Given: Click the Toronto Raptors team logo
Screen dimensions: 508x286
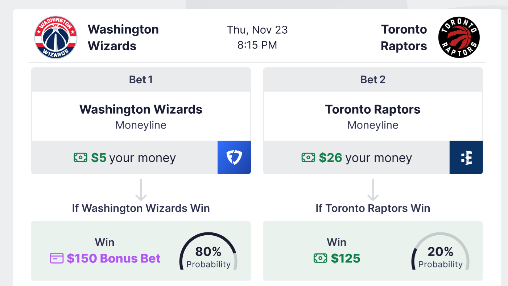Looking at the screenshot, I should coord(459,37).
